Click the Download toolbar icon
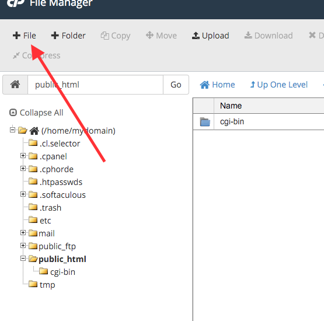The width and height of the screenshot is (324, 321). coord(248,36)
